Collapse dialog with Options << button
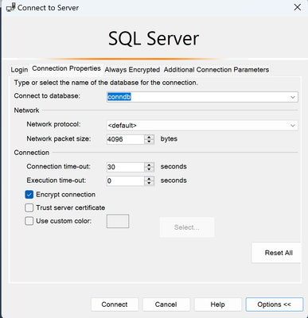 (x=275, y=304)
